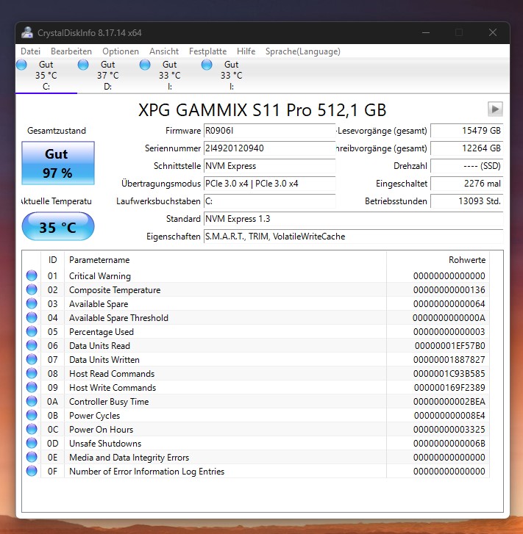Click the status orb of Available Spare Threshold row
Screen dimensions: 523x534
[32, 317]
